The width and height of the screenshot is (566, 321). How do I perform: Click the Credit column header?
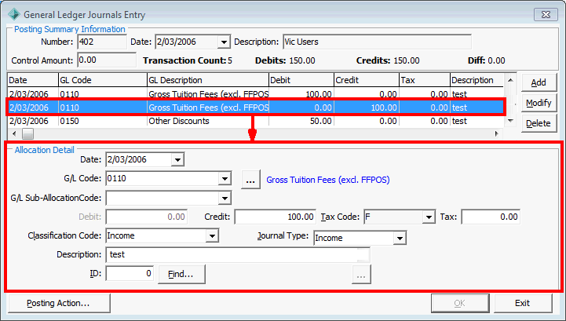click(367, 80)
